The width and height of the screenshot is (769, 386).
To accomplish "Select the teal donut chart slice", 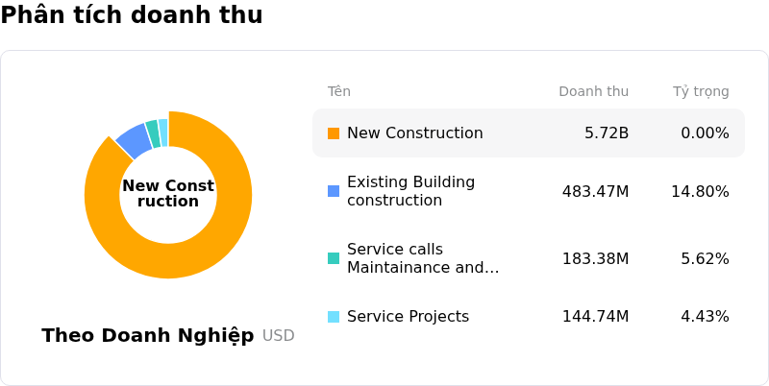I will pos(153,133).
